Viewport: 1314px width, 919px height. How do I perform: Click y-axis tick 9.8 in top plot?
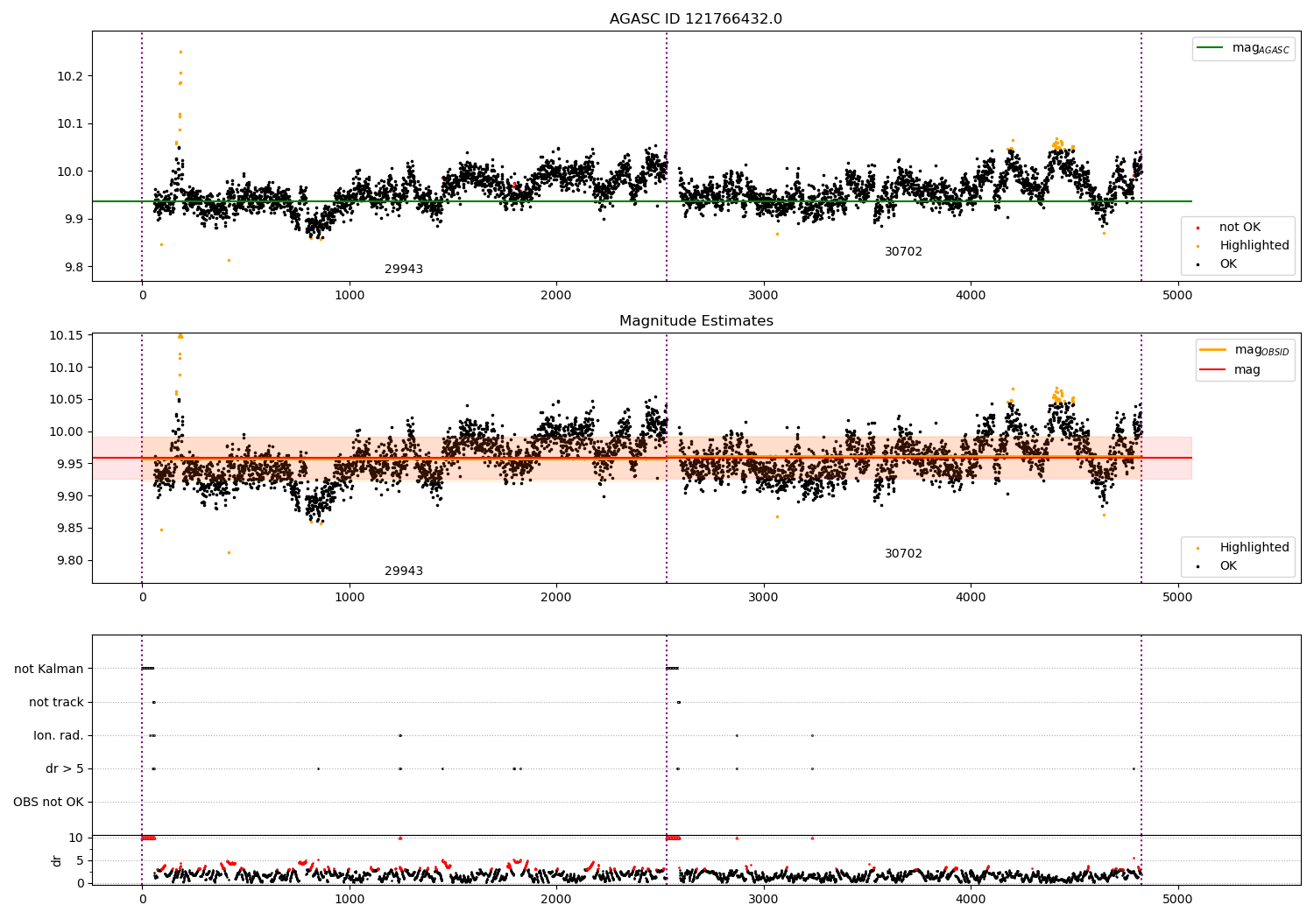(72, 267)
